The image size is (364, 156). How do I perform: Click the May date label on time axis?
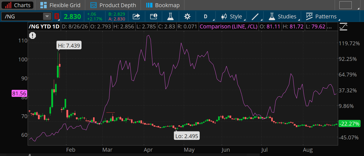189,150
